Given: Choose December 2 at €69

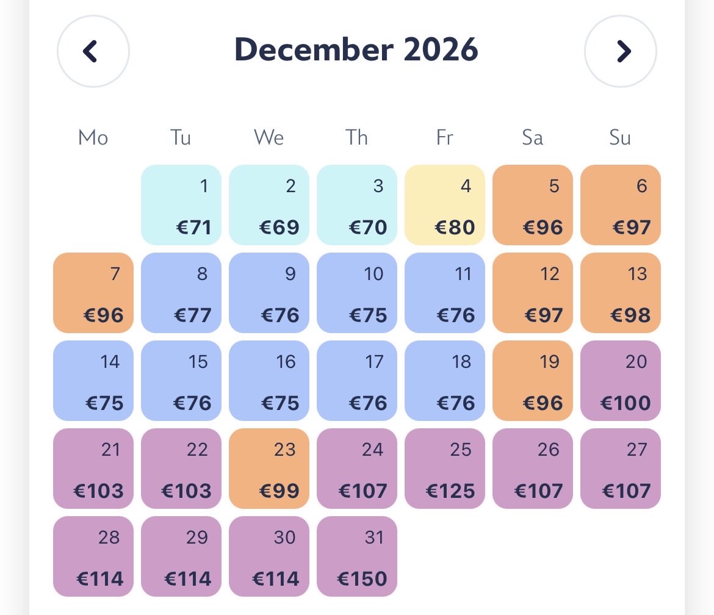Looking at the screenshot, I should pos(269,205).
